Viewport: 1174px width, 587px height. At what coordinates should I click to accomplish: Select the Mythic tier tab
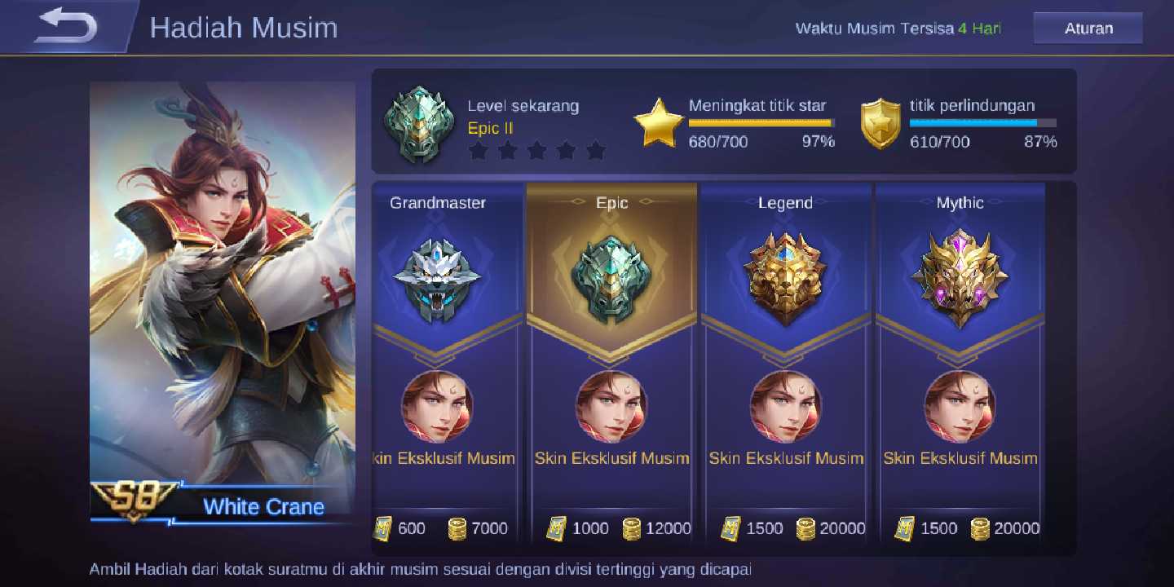tap(960, 203)
